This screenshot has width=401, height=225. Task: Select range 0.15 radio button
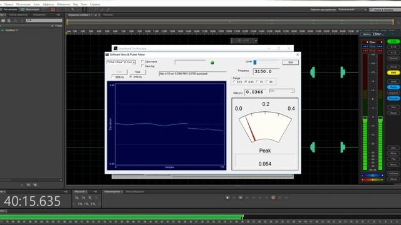click(234, 82)
